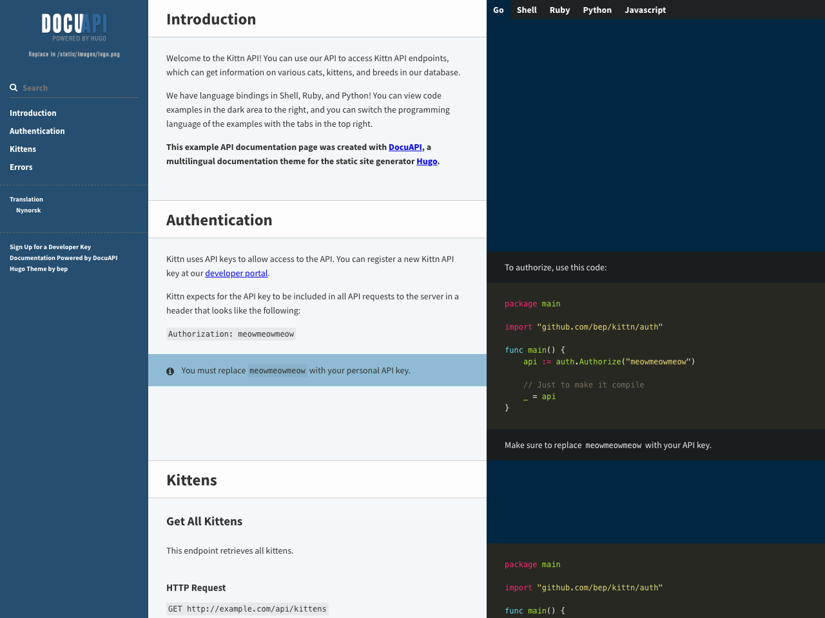Navigate to the Errors sidebar entry
The width and height of the screenshot is (825, 618).
click(x=21, y=167)
